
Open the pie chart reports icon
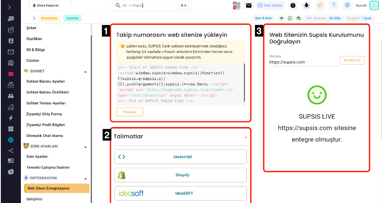(x=11, y=172)
